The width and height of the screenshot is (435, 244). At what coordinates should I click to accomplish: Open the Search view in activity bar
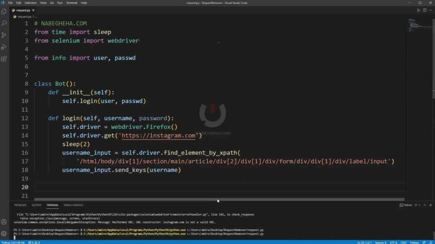[4, 23]
